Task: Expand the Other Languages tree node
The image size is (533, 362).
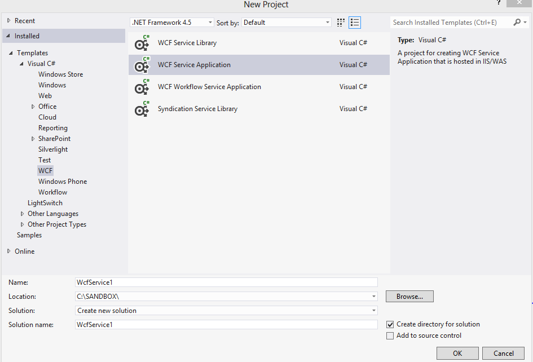Action: pyautogui.click(x=23, y=214)
